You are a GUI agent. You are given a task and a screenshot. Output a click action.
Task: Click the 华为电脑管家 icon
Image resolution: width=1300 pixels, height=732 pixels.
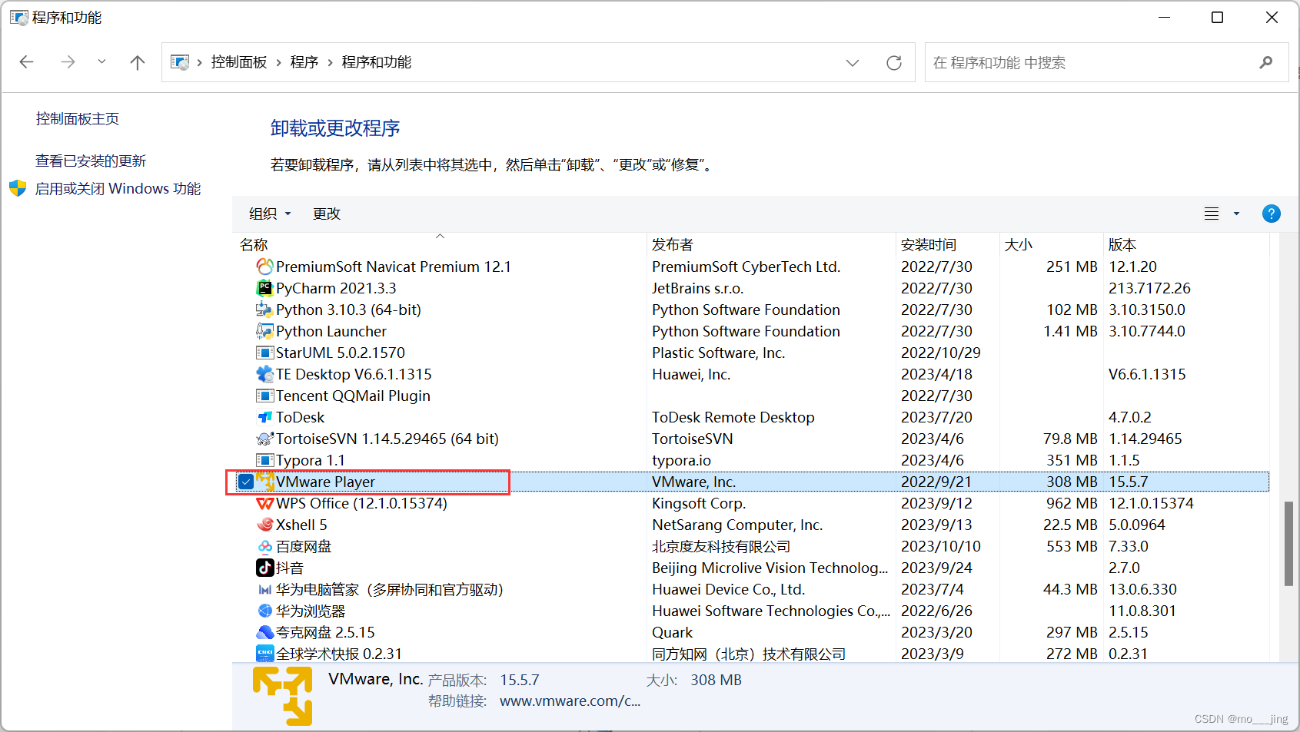[x=264, y=589]
